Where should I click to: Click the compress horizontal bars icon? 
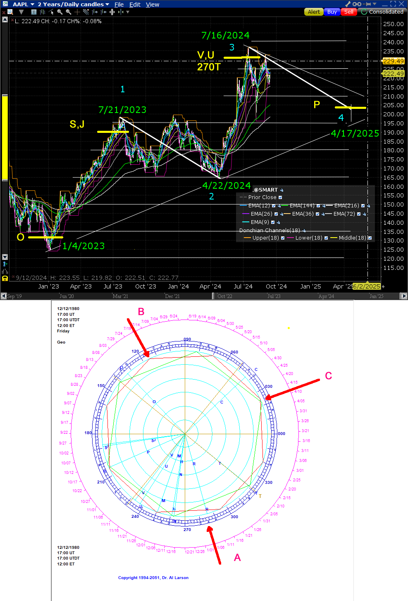pos(121,12)
